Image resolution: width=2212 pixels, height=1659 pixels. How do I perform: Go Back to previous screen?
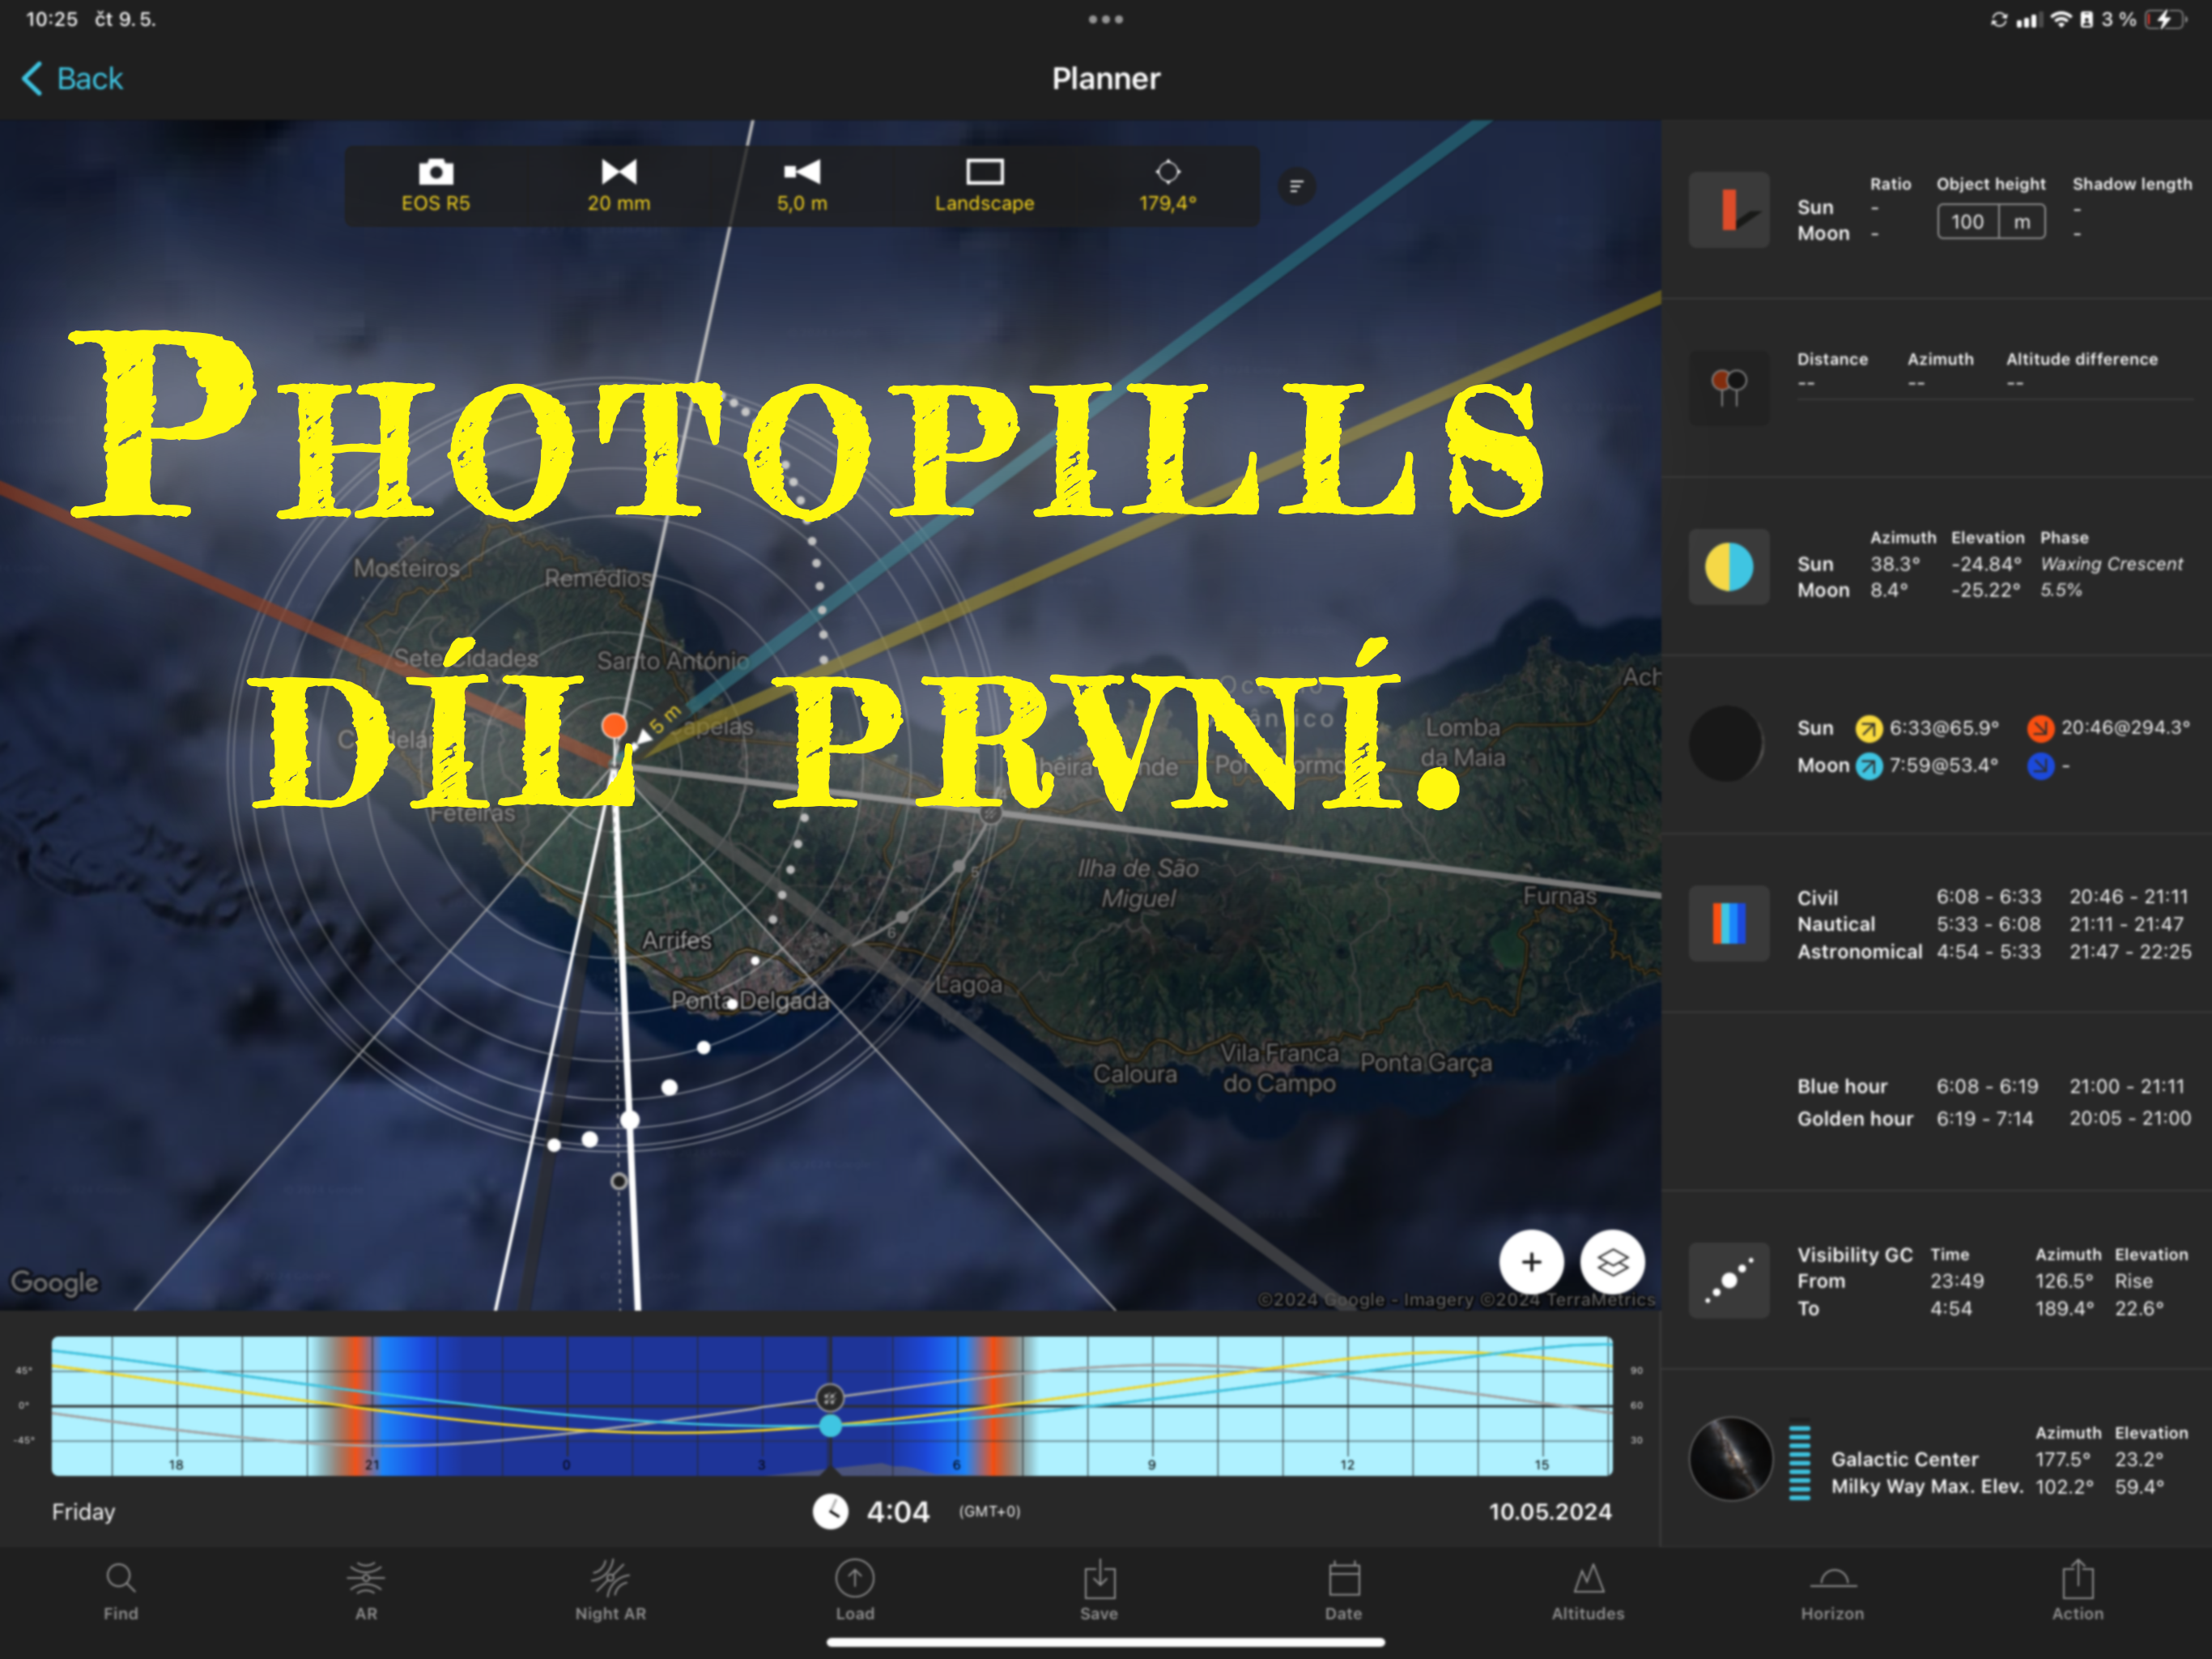pyautogui.click(x=72, y=79)
